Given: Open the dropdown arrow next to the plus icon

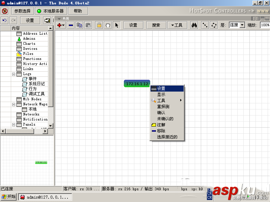Looking at the screenshot, I should point(63,26).
